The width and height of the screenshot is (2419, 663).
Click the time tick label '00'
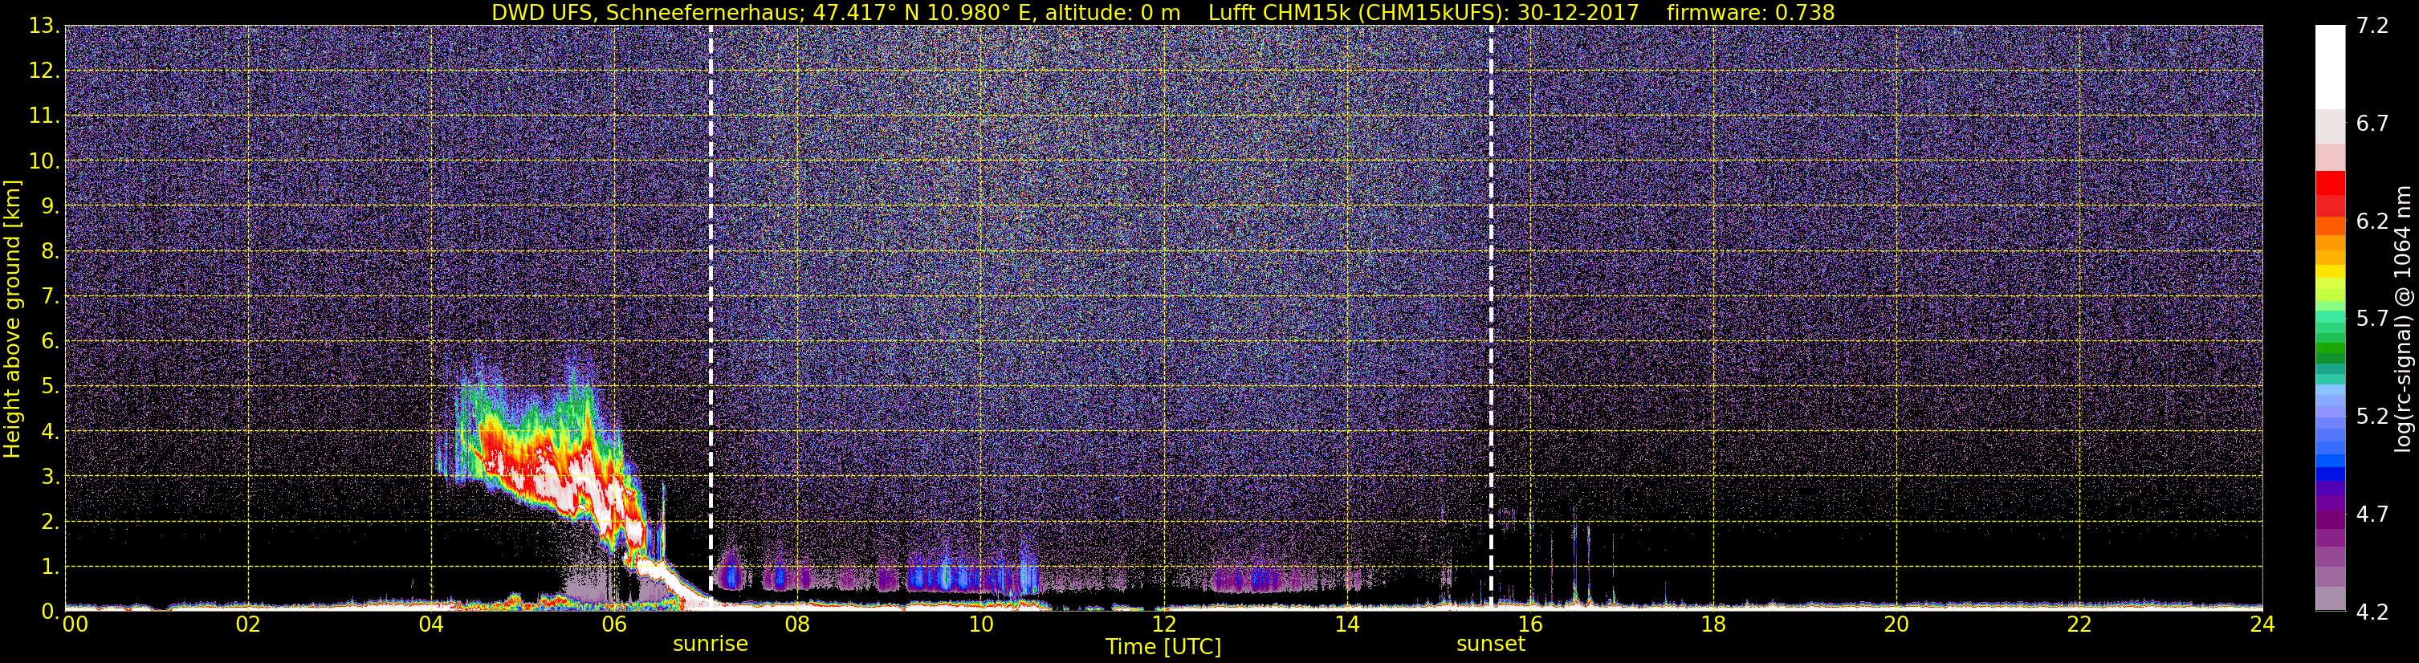click(75, 624)
